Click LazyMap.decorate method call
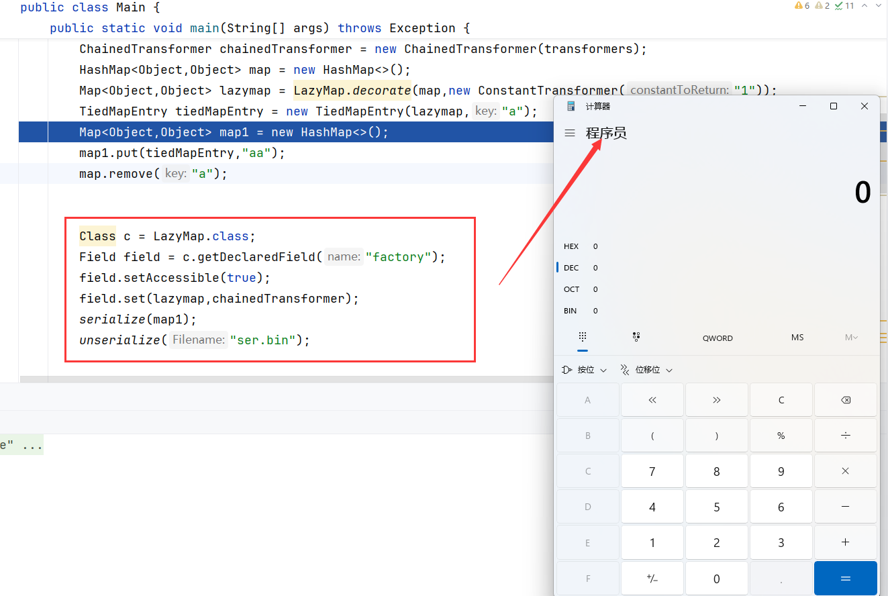This screenshot has width=888, height=596. click(352, 91)
